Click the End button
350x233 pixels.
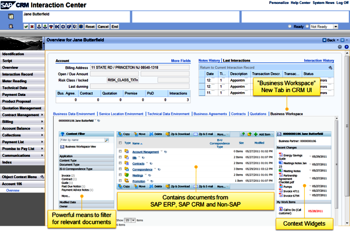click(115, 26)
